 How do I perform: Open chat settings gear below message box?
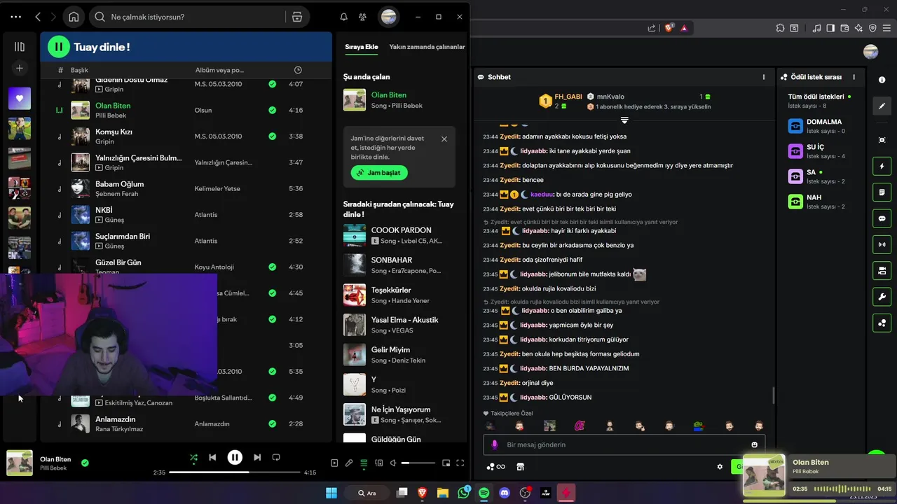pyautogui.click(x=720, y=467)
